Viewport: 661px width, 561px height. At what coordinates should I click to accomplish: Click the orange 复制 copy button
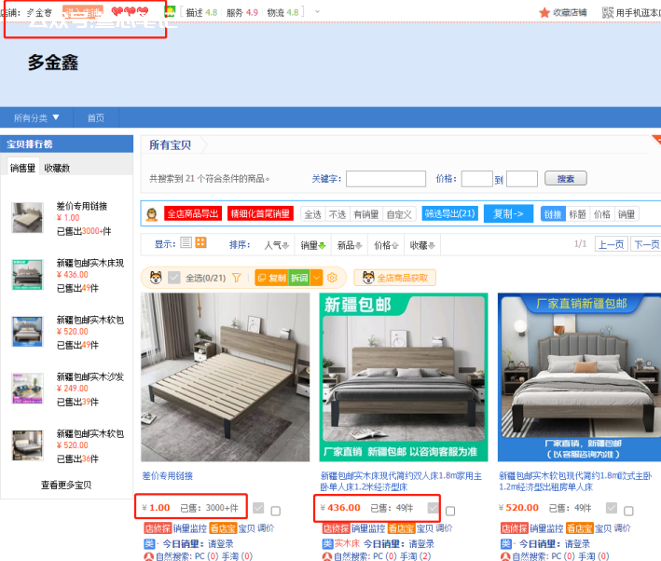[272, 278]
